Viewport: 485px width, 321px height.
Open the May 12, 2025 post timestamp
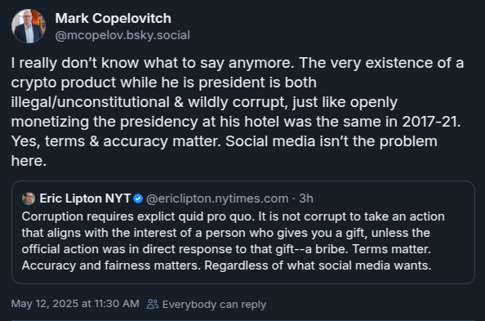click(75, 304)
